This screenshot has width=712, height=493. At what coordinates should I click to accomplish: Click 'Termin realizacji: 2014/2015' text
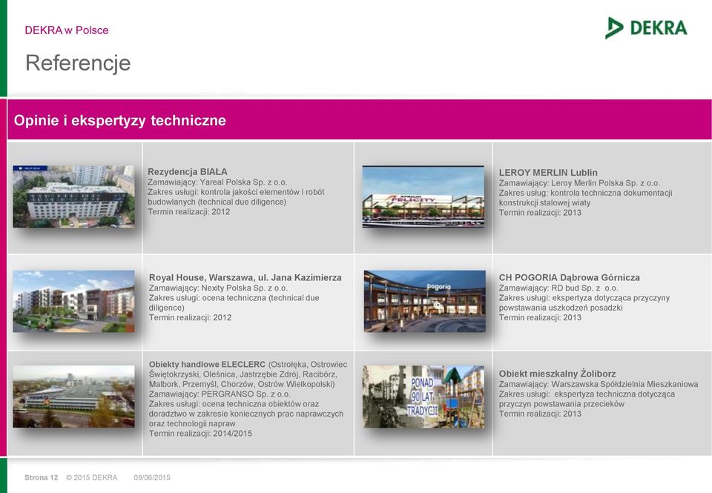click(x=200, y=433)
